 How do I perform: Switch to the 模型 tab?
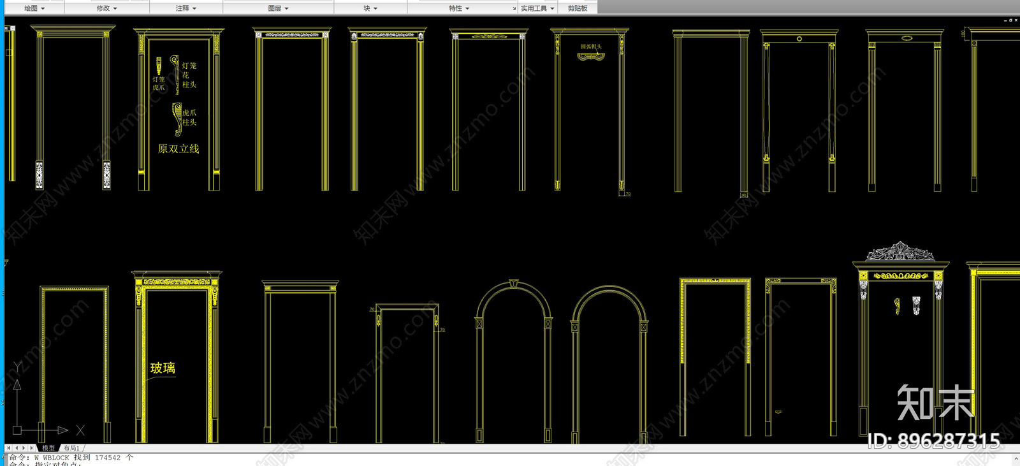(x=48, y=448)
